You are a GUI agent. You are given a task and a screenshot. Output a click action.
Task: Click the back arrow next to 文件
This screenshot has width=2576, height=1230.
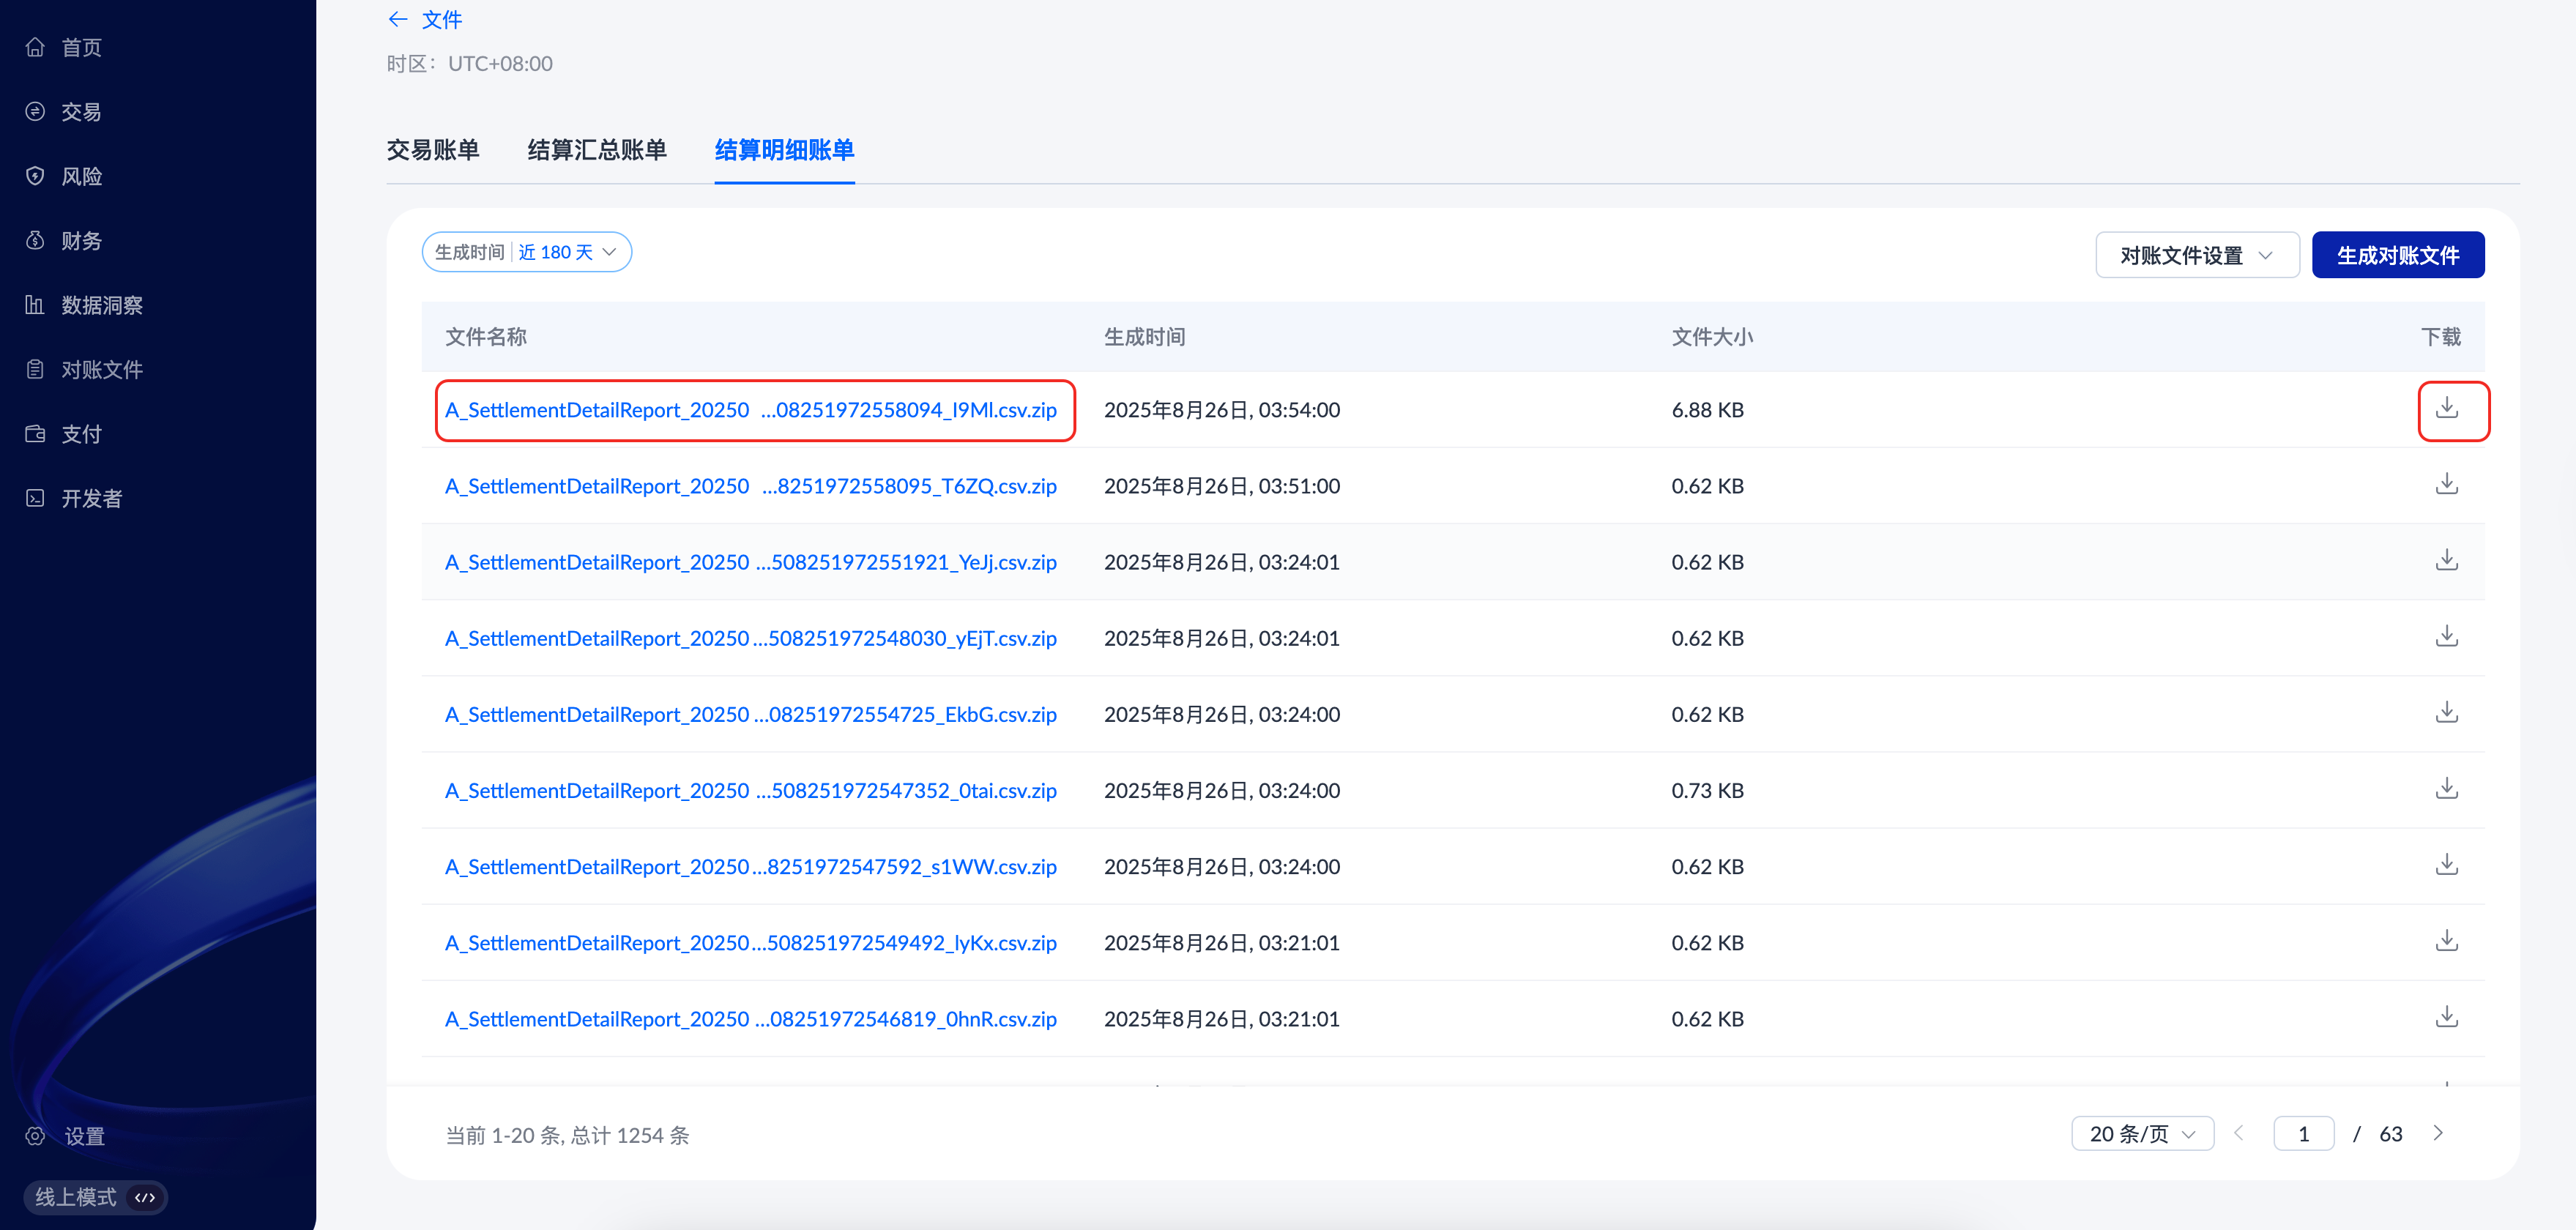pos(398,19)
